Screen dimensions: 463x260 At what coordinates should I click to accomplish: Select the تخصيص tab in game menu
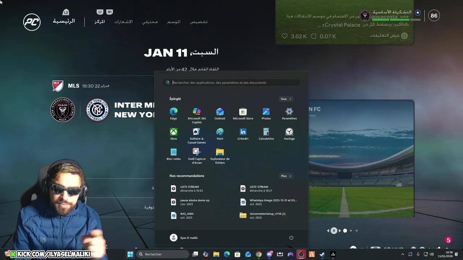tap(199, 22)
